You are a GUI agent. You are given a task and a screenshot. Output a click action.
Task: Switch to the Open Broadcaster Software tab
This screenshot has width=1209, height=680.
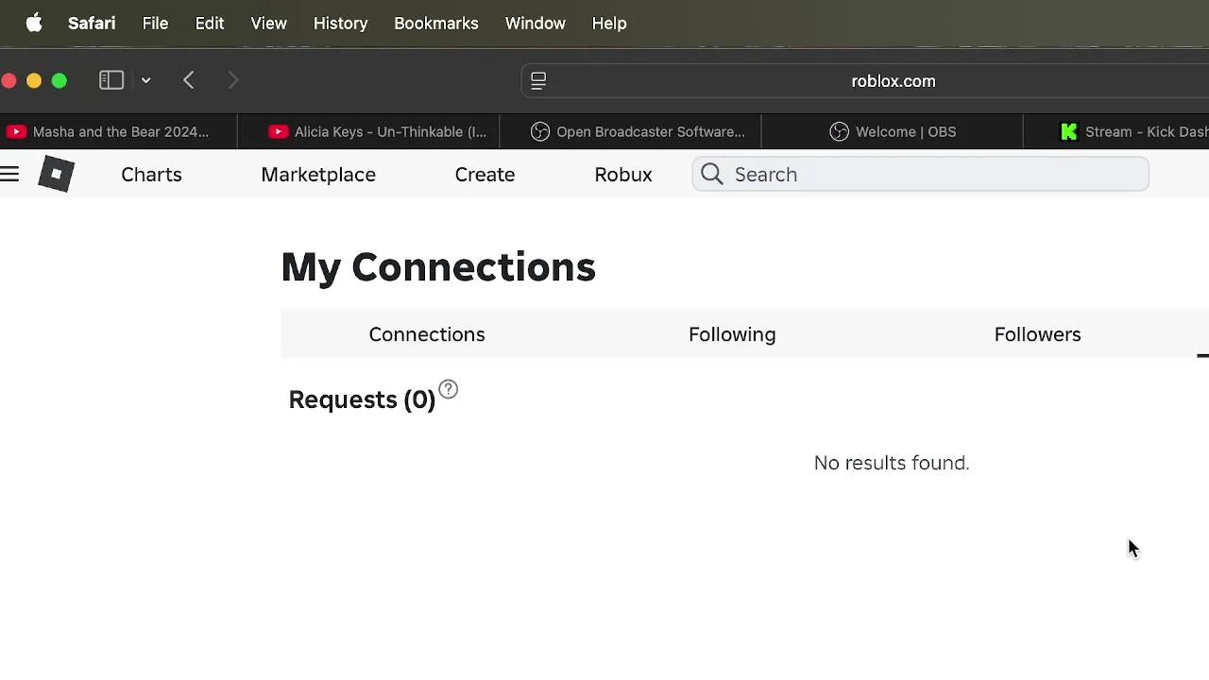pyautogui.click(x=630, y=131)
